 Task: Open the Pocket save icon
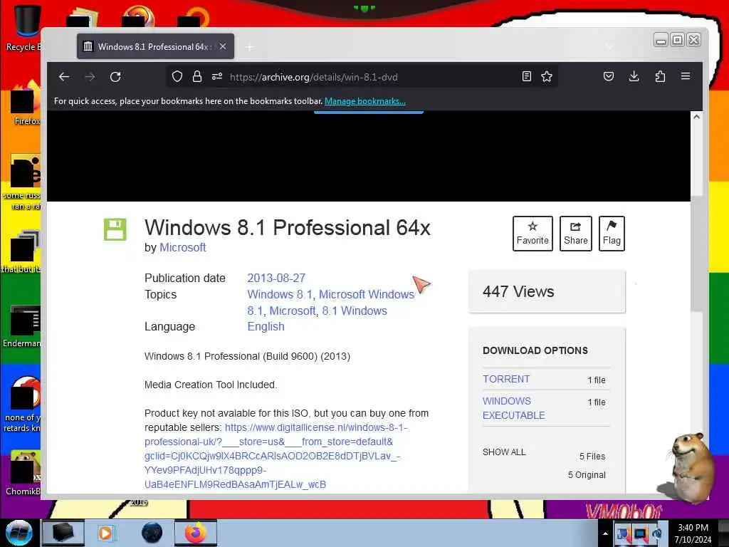pos(609,77)
